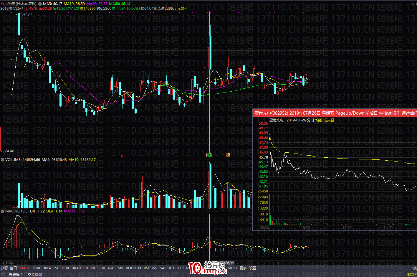
Task: Switch to the MACD indicator tab
Action: [x=25, y=268]
